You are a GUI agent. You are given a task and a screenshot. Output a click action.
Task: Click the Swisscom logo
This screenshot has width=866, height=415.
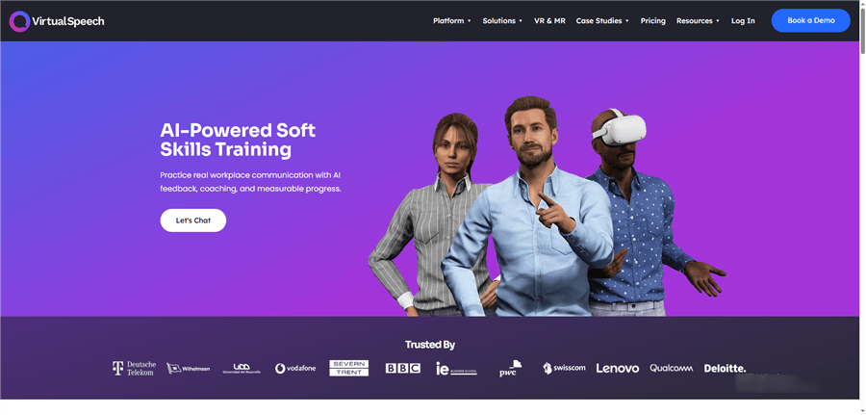tap(564, 368)
